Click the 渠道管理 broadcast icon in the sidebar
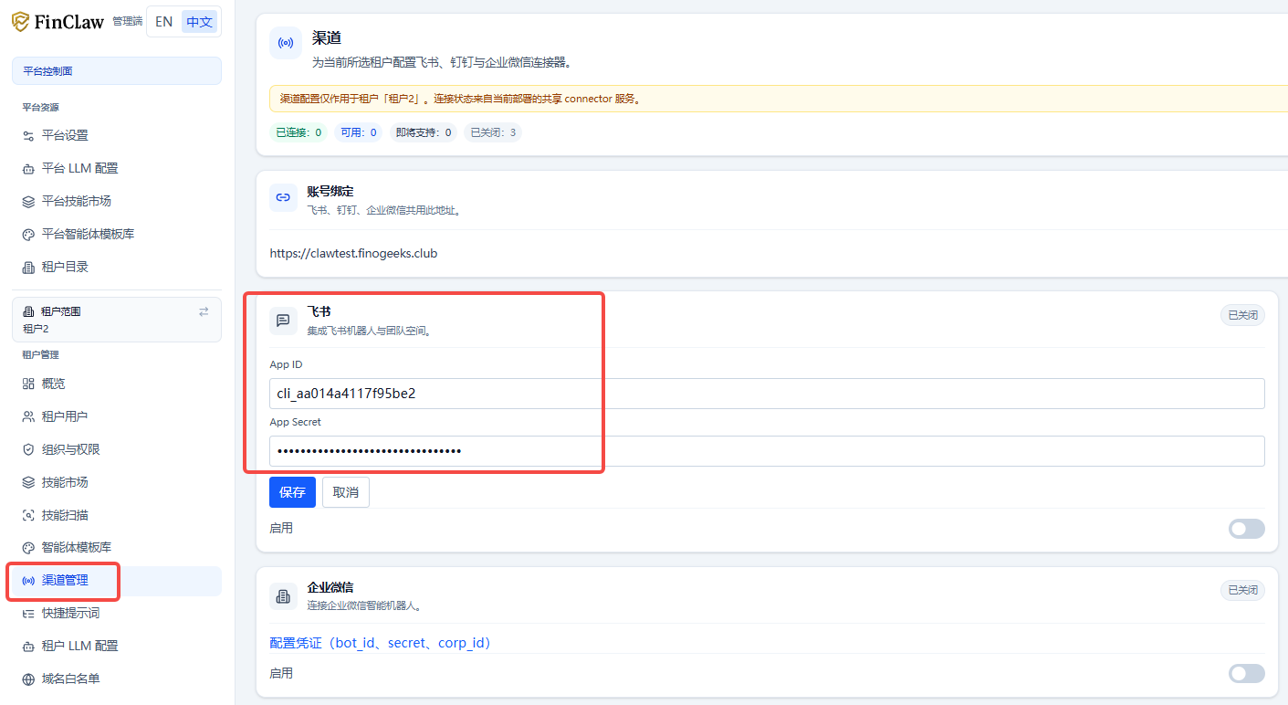Screen dimensions: 1288x705 click(x=28, y=580)
